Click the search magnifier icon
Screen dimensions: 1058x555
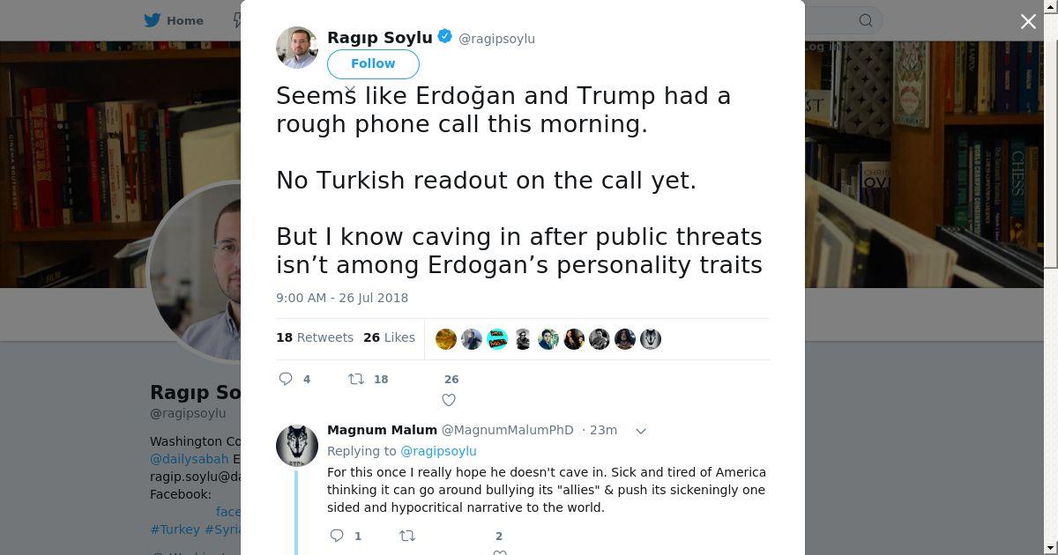(866, 20)
